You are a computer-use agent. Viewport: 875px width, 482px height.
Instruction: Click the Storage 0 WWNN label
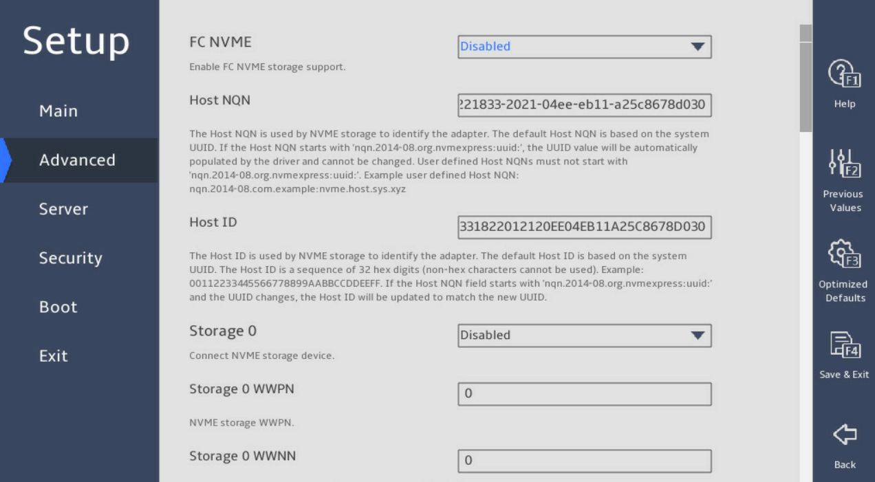242,456
